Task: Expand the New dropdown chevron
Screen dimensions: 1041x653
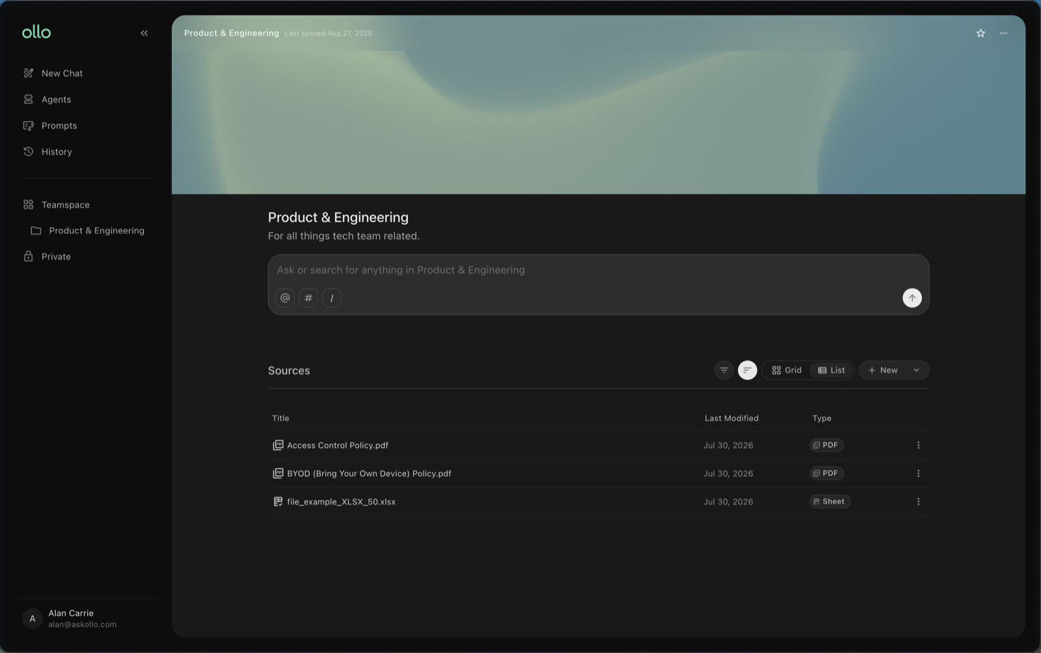Action: [x=916, y=370]
